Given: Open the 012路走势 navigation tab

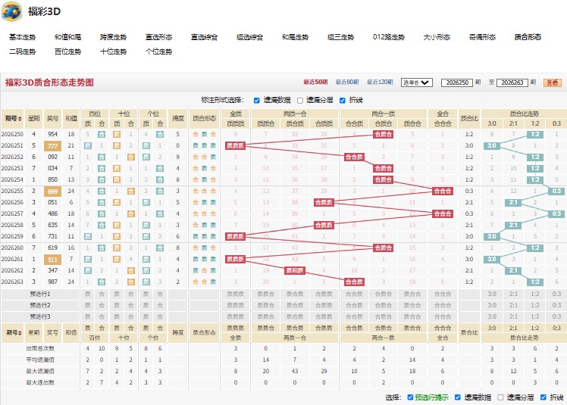Looking at the screenshot, I should (389, 37).
